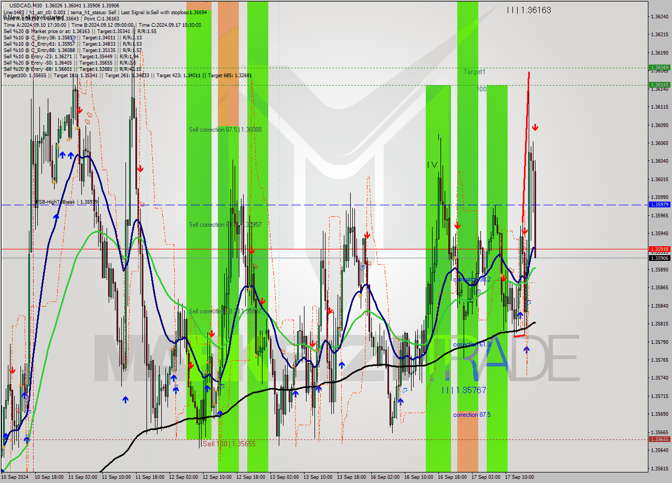The image size is (672, 483).
Task: Click the red 1.35918 price tag
Action: (659, 249)
